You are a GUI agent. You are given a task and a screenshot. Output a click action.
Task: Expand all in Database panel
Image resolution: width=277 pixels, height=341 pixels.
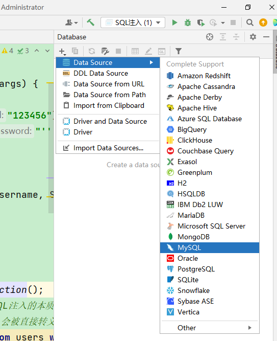pyautogui.click(x=223, y=37)
